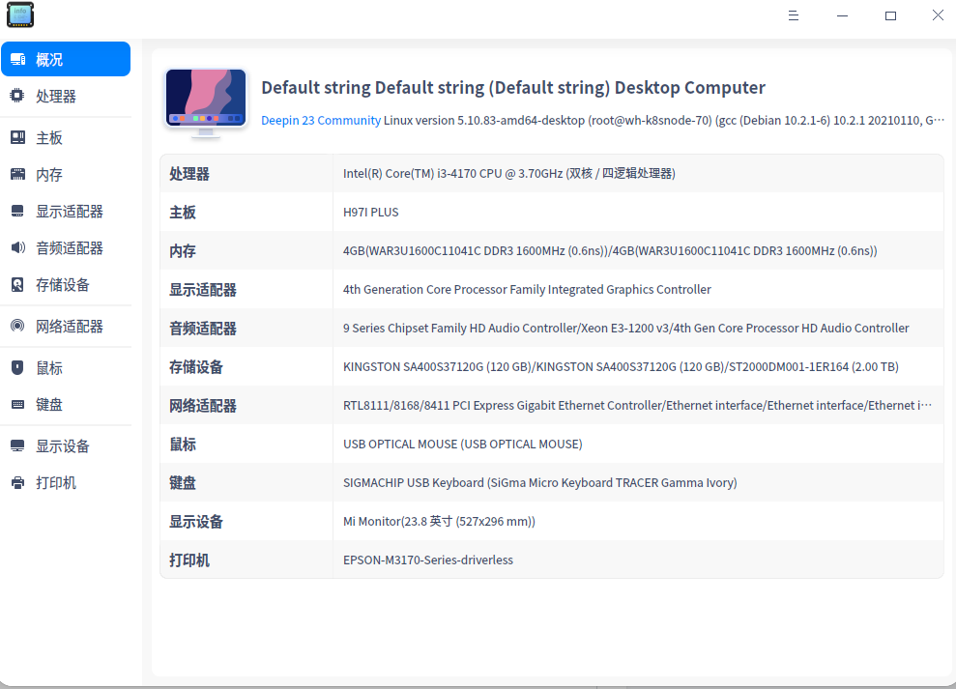Click the 音频适配器 speaker icon
Viewport: 956px width, 689px height.
pos(16,247)
